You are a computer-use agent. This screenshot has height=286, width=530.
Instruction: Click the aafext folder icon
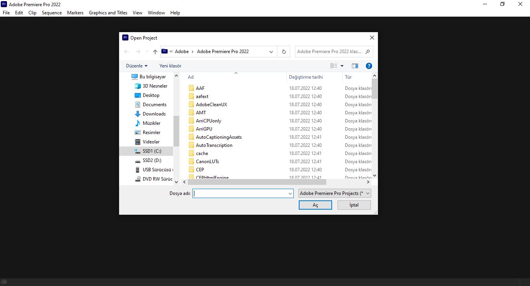[191, 96]
